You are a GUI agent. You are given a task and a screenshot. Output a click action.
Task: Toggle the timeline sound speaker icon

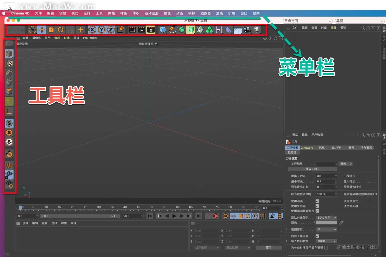[x=272, y=216]
